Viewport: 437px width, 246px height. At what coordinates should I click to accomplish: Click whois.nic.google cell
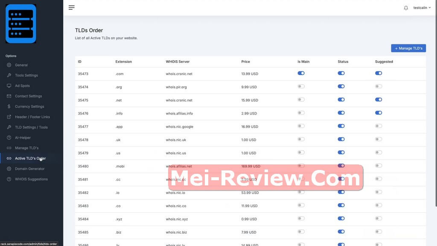180,126
